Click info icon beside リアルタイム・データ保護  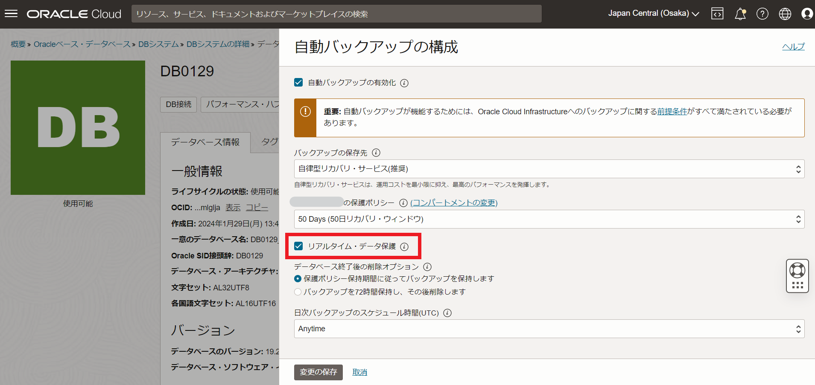404,247
